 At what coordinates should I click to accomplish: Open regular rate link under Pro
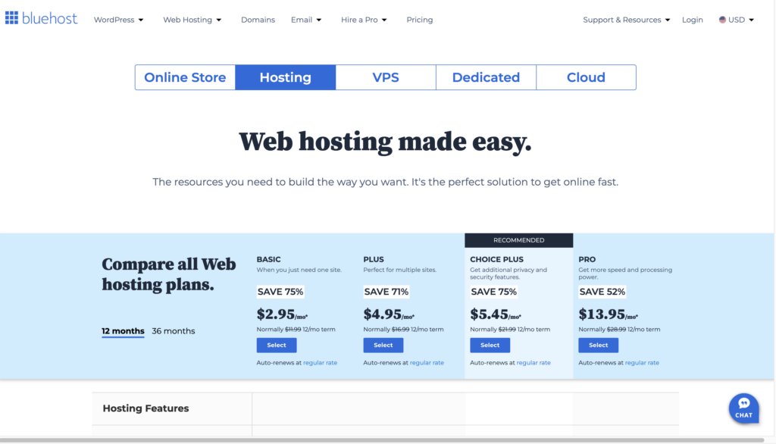point(642,363)
